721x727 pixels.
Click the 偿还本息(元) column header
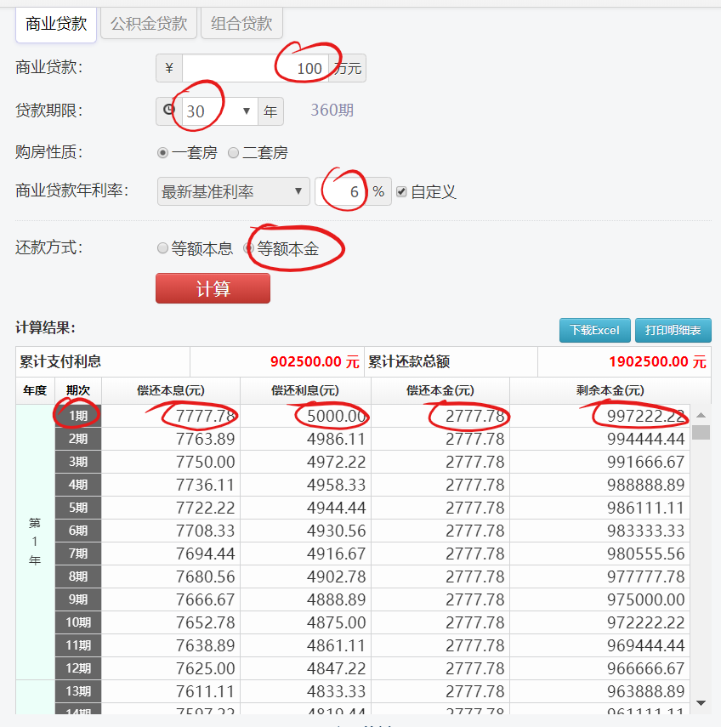click(x=171, y=390)
